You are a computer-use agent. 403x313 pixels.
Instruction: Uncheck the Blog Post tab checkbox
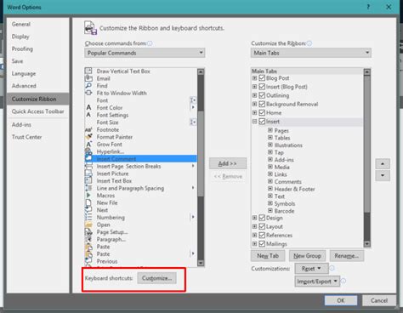[262, 78]
